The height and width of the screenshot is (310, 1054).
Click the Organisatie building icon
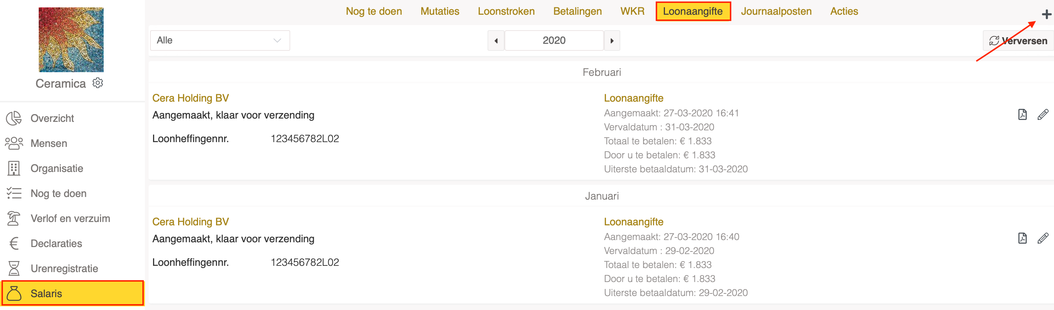pyautogui.click(x=14, y=168)
